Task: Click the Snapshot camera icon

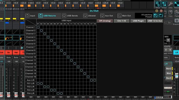Action: point(176,21)
